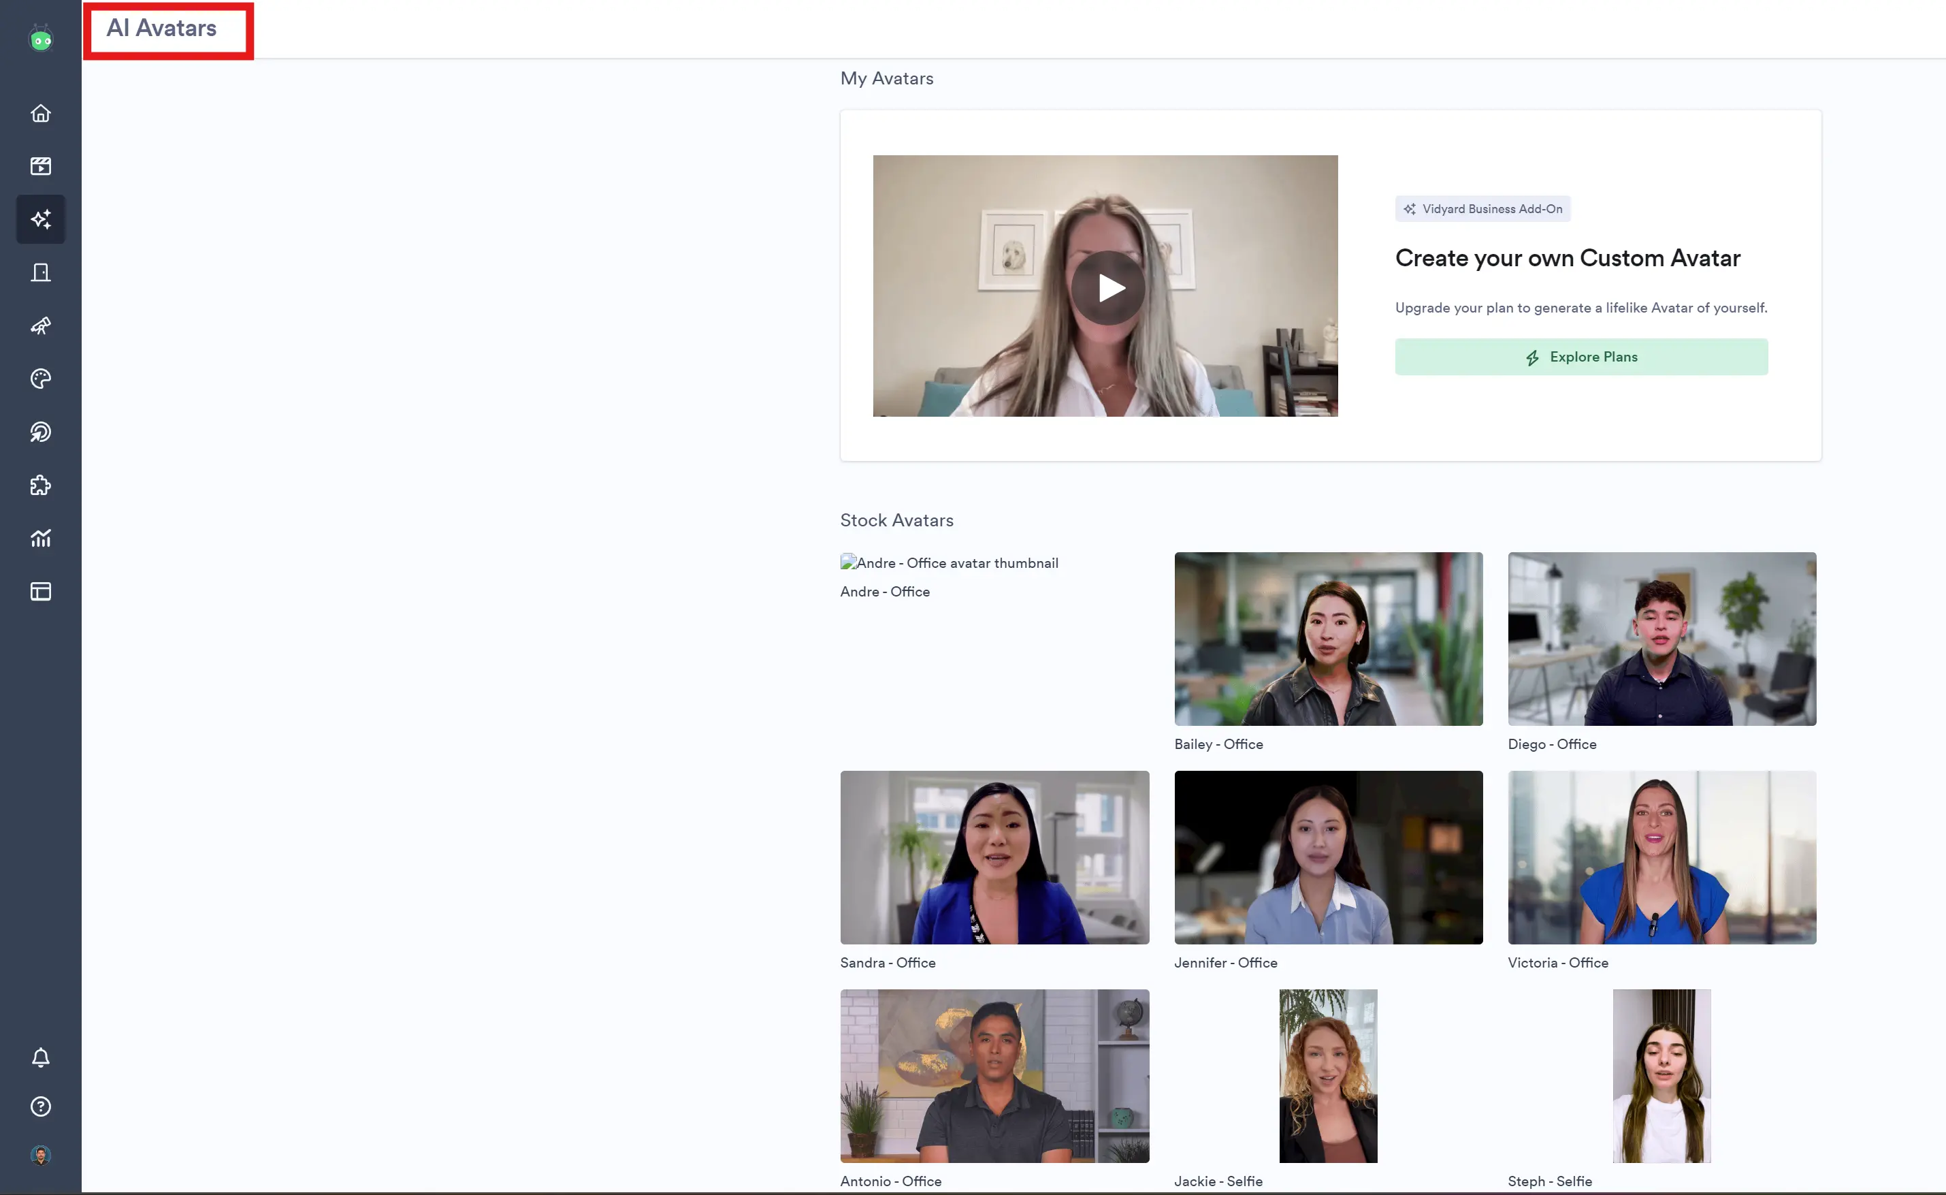The width and height of the screenshot is (1946, 1195).
Task: Open the notifications bell icon
Action: tap(40, 1057)
